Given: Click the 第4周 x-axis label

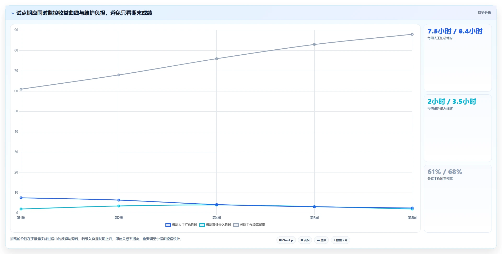Looking at the screenshot, I should [x=216, y=218].
